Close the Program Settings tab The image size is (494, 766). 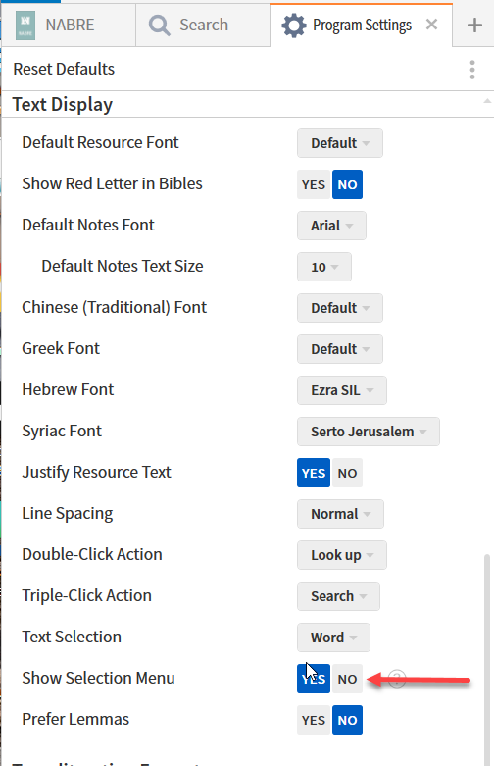[431, 25]
